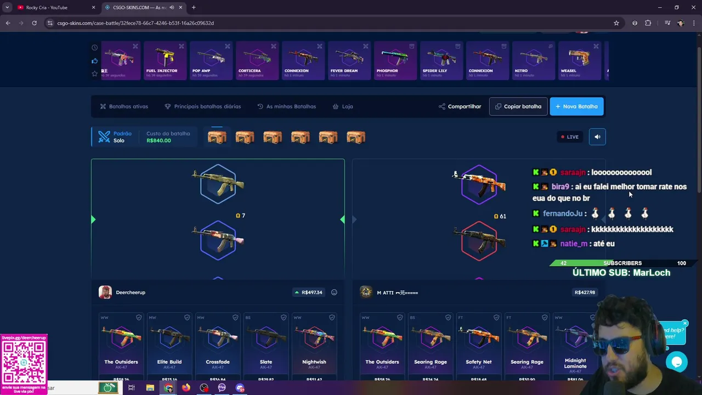Open the Corticera drop card

[257, 61]
